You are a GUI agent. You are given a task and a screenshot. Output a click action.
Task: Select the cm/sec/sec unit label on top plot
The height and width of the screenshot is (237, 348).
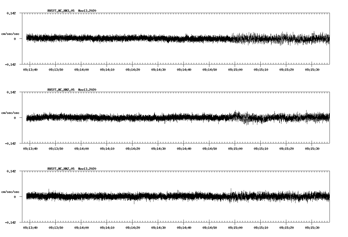tap(11, 34)
